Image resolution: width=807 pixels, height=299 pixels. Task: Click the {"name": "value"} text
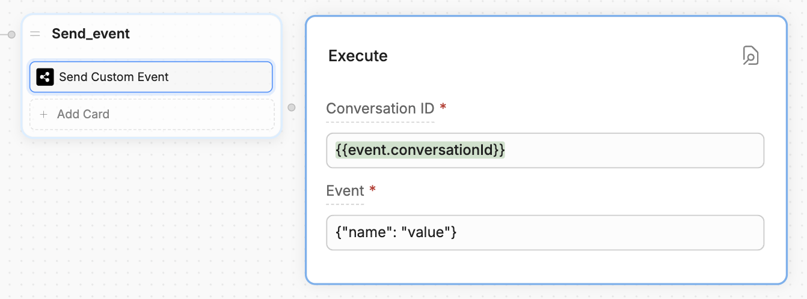point(396,232)
